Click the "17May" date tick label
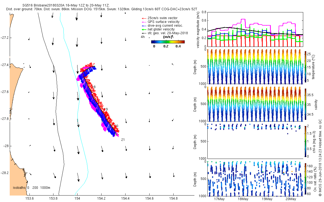The image size is (324, 202). pyautogui.click(x=219, y=199)
